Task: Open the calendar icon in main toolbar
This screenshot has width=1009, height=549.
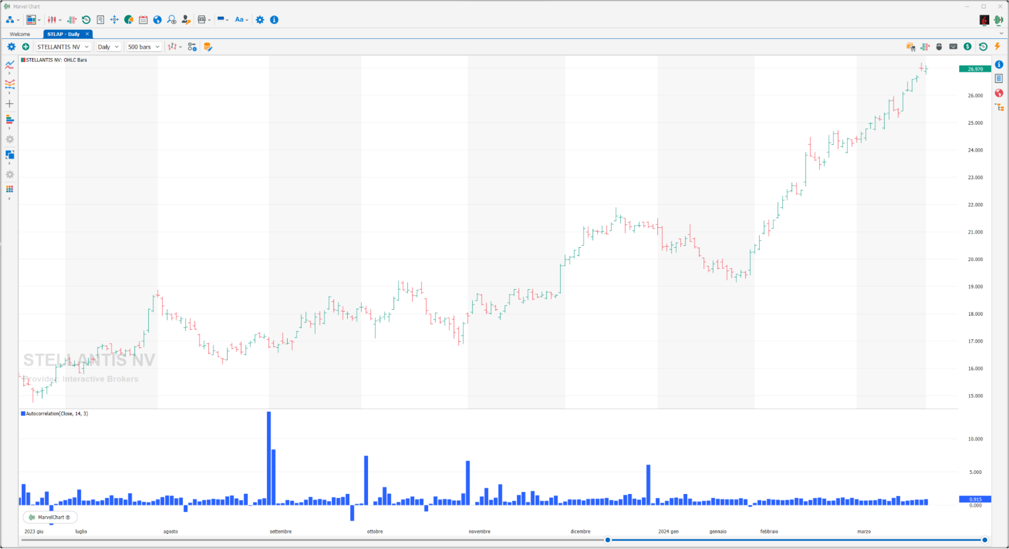Action: pos(143,20)
